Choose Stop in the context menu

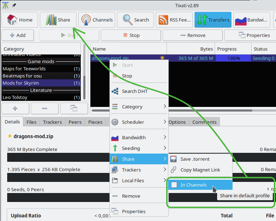[x=139, y=76]
